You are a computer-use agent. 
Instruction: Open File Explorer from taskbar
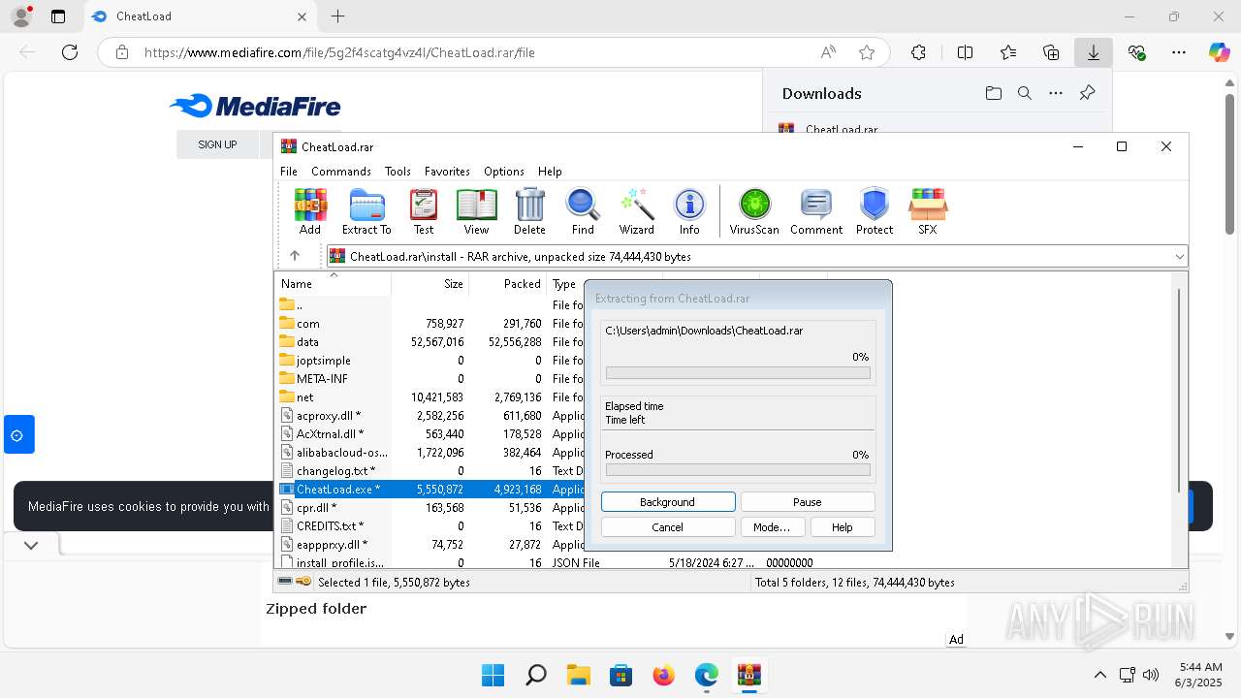pyautogui.click(x=579, y=675)
